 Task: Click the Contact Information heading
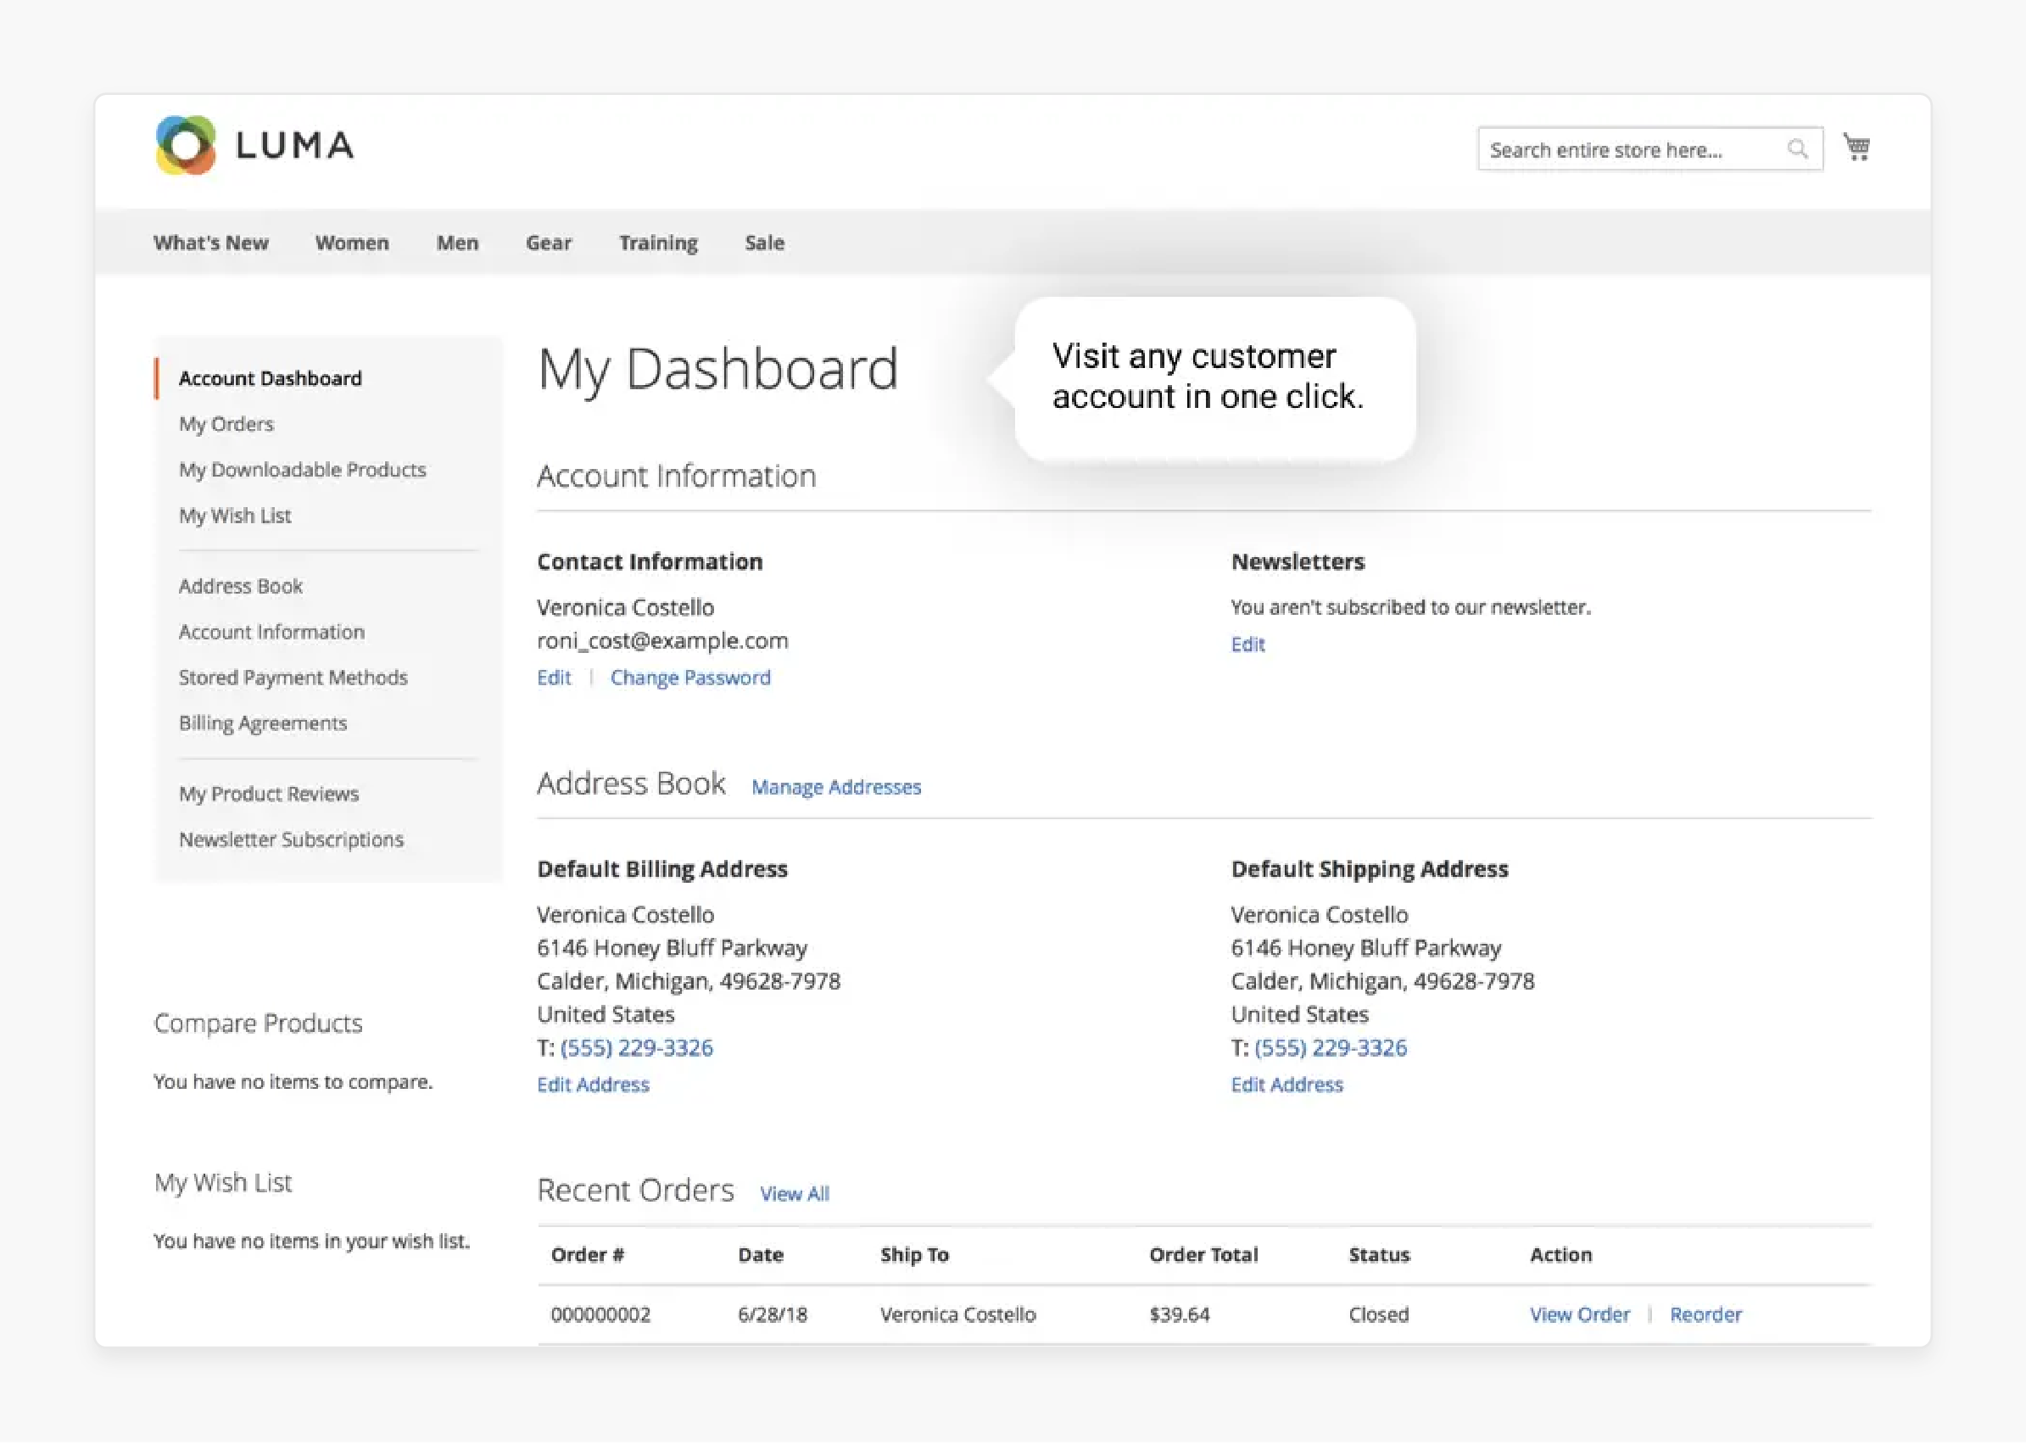point(650,562)
